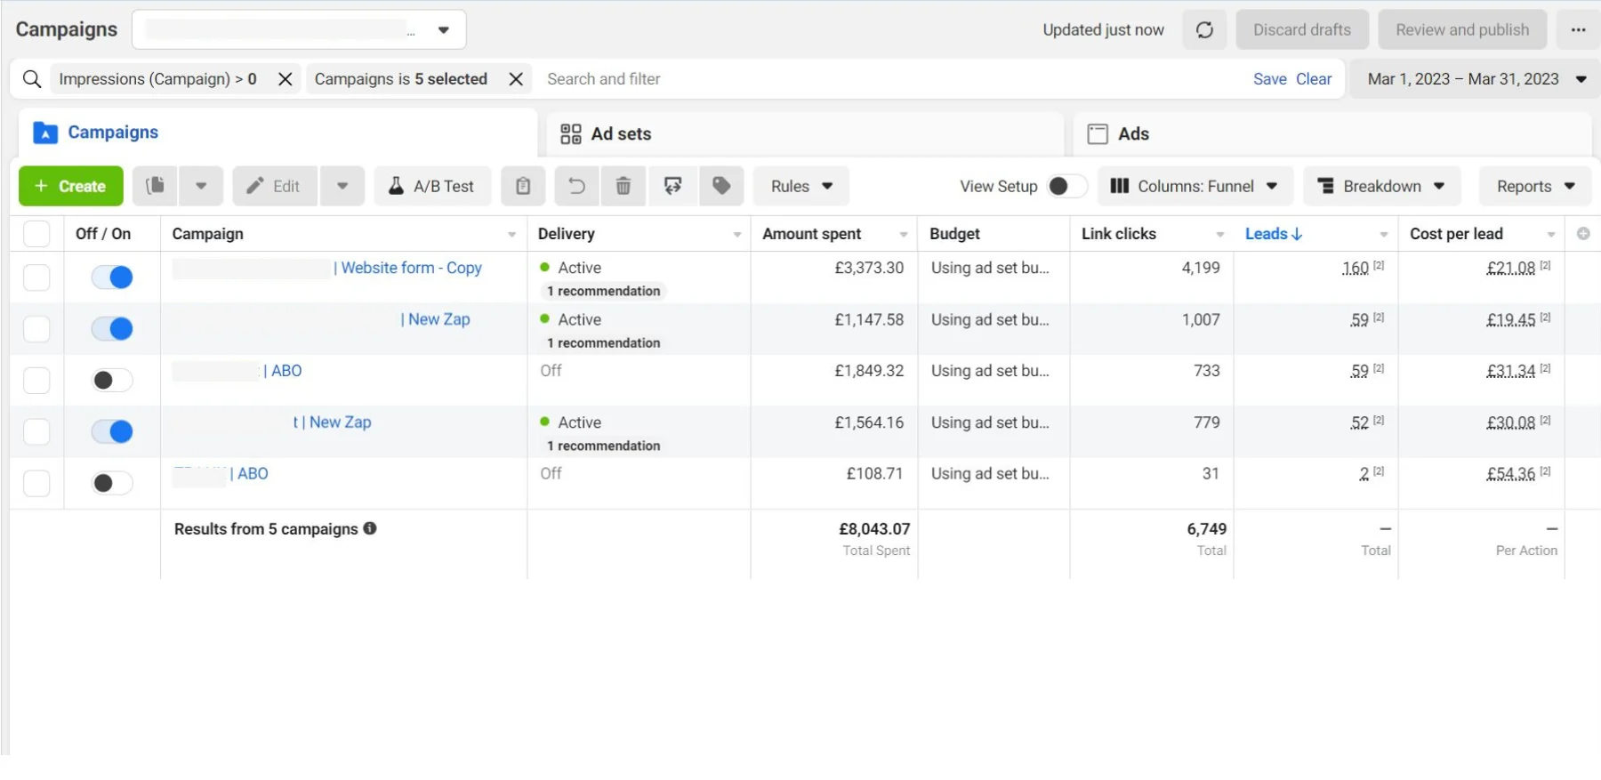Turn off the Website form - Copy campaign
The image size is (1601, 780).
coord(112,277)
